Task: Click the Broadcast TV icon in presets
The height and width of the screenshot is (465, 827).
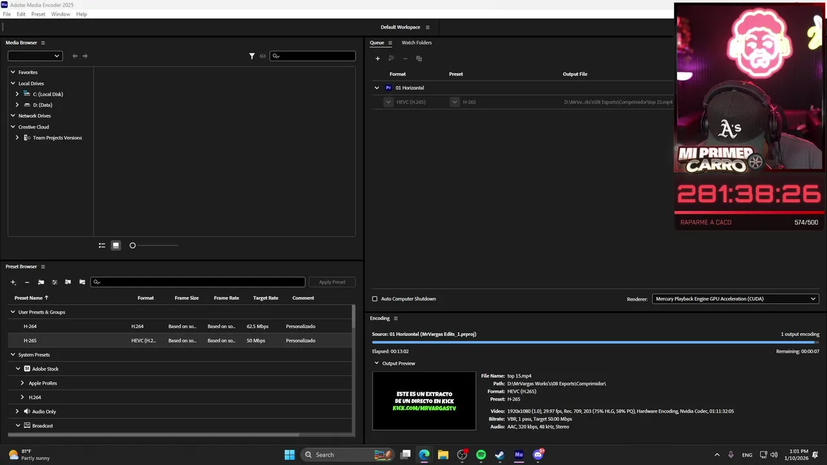Action: pyautogui.click(x=27, y=426)
